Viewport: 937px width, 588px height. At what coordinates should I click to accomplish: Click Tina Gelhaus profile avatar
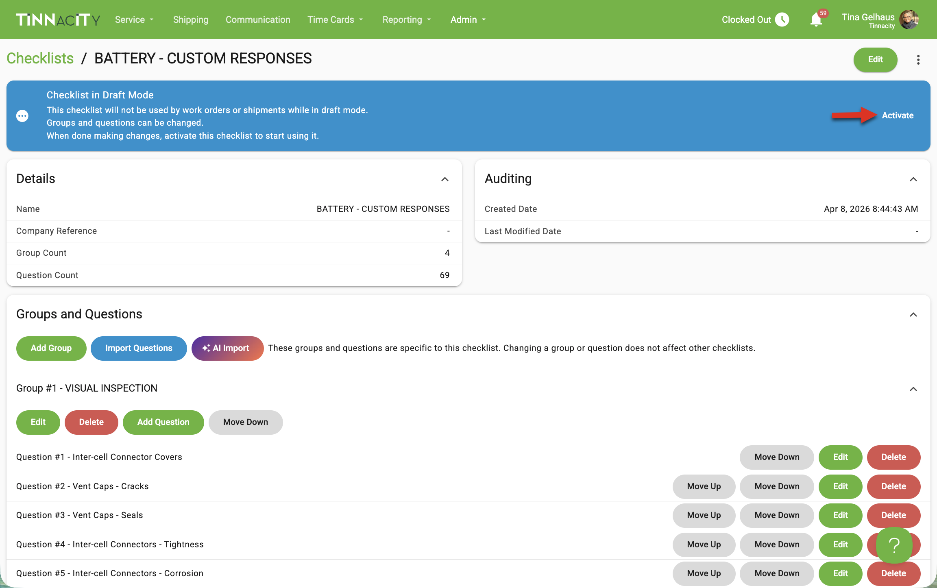point(909,20)
